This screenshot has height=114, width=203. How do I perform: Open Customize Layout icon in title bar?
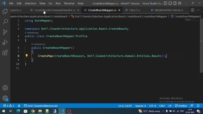pos(180,3)
